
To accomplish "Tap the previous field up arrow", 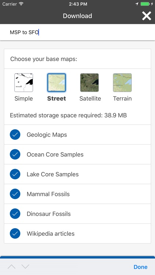I will [x=12, y=267].
